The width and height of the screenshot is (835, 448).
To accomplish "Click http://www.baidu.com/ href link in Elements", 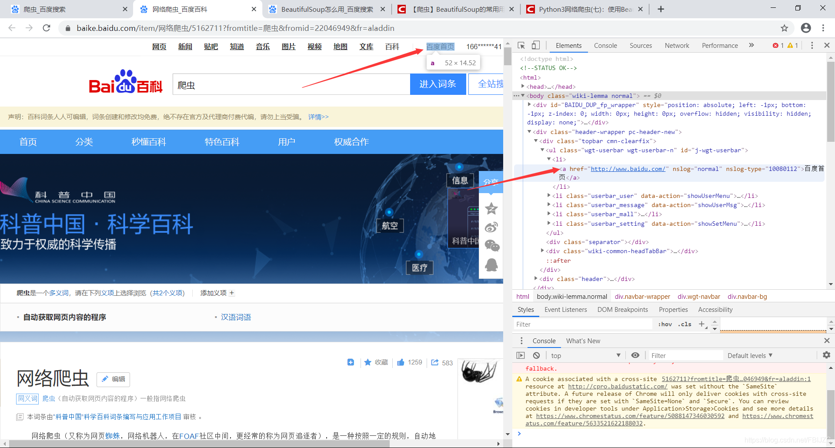I will click(x=628, y=169).
